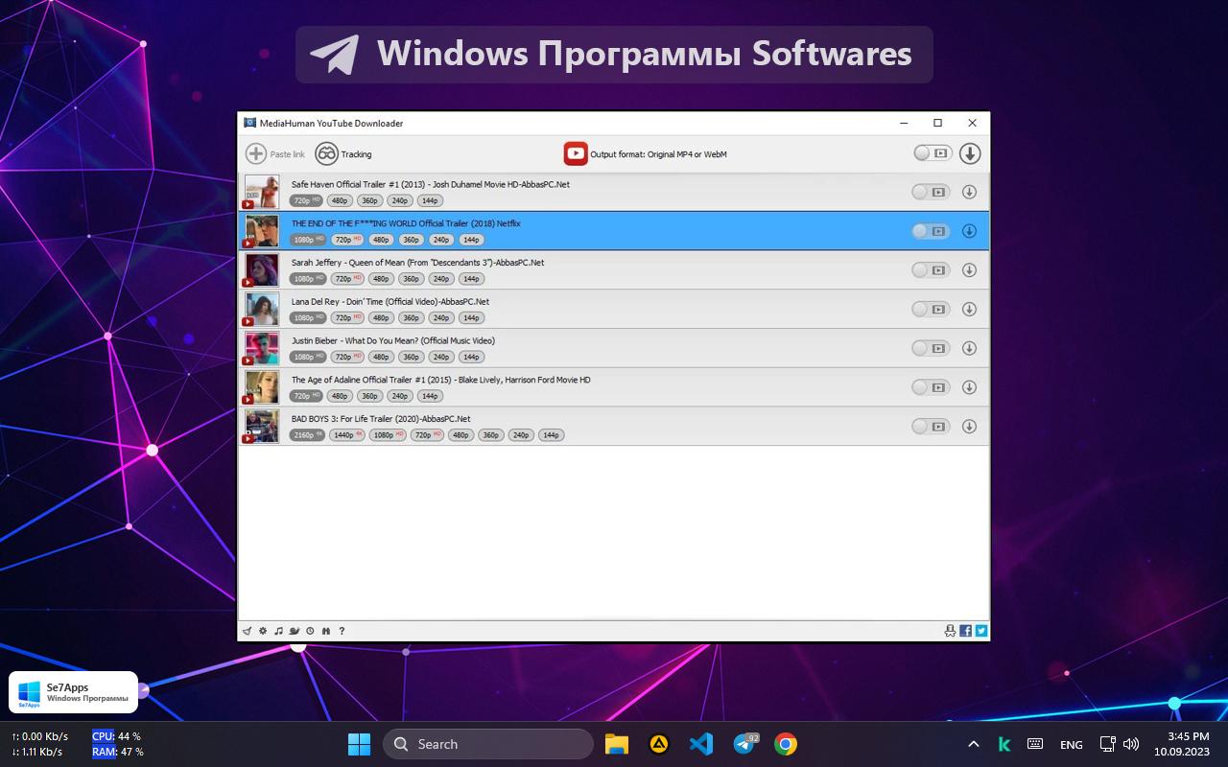Select 2160p 4K for BAD BOYS 3 trailer
This screenshot has height=767, width=1228.
(x=308, y=435)
